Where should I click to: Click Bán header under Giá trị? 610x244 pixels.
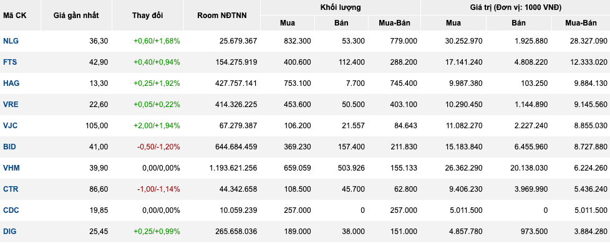(x=518, y=23)
